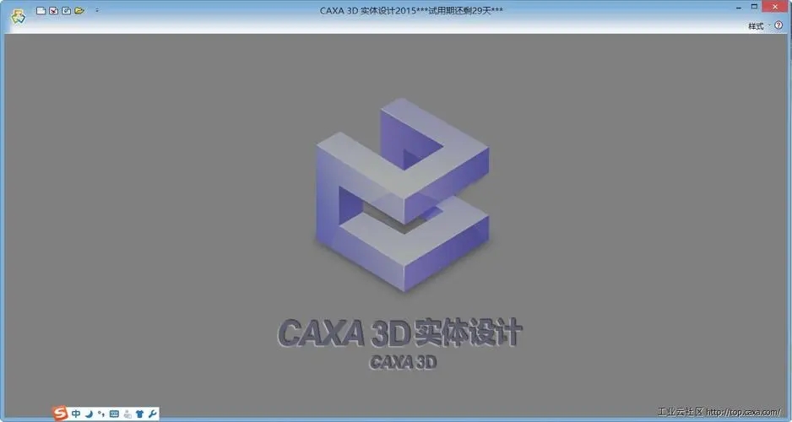Close the CAXA 3D window
Screen dimensions: 792x422
point(775,7)
